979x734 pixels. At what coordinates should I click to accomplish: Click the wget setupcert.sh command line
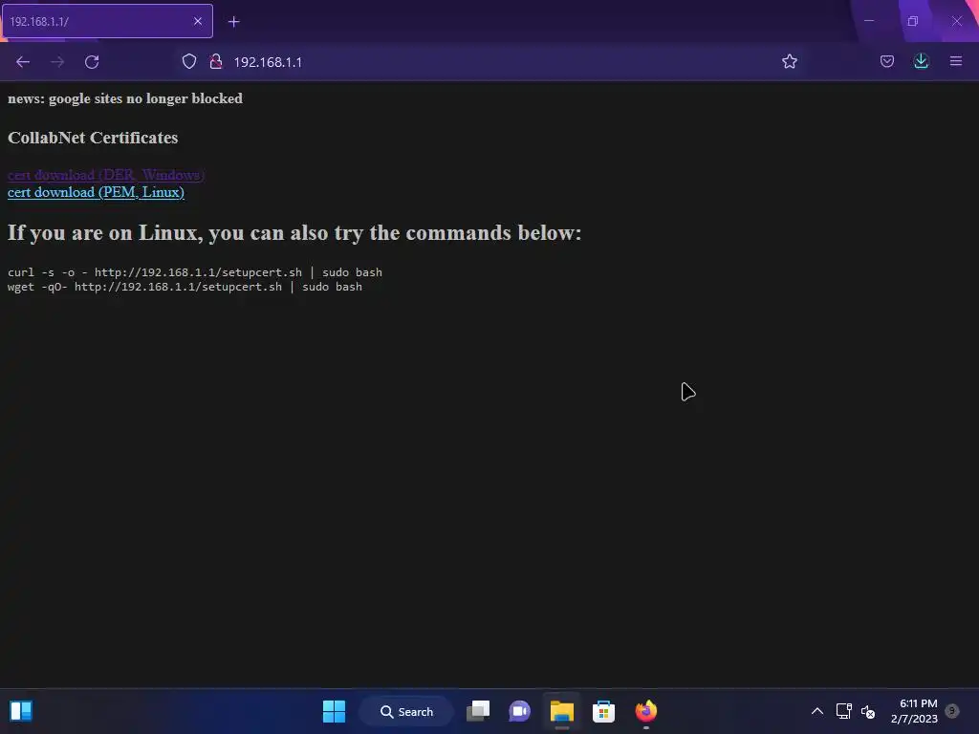tap(185, 287)
